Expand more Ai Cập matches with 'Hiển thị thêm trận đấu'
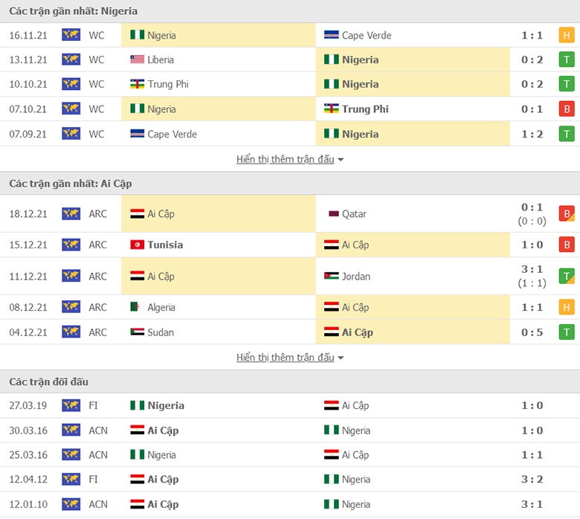Viewport: 580px width, 519px height. 286,358
